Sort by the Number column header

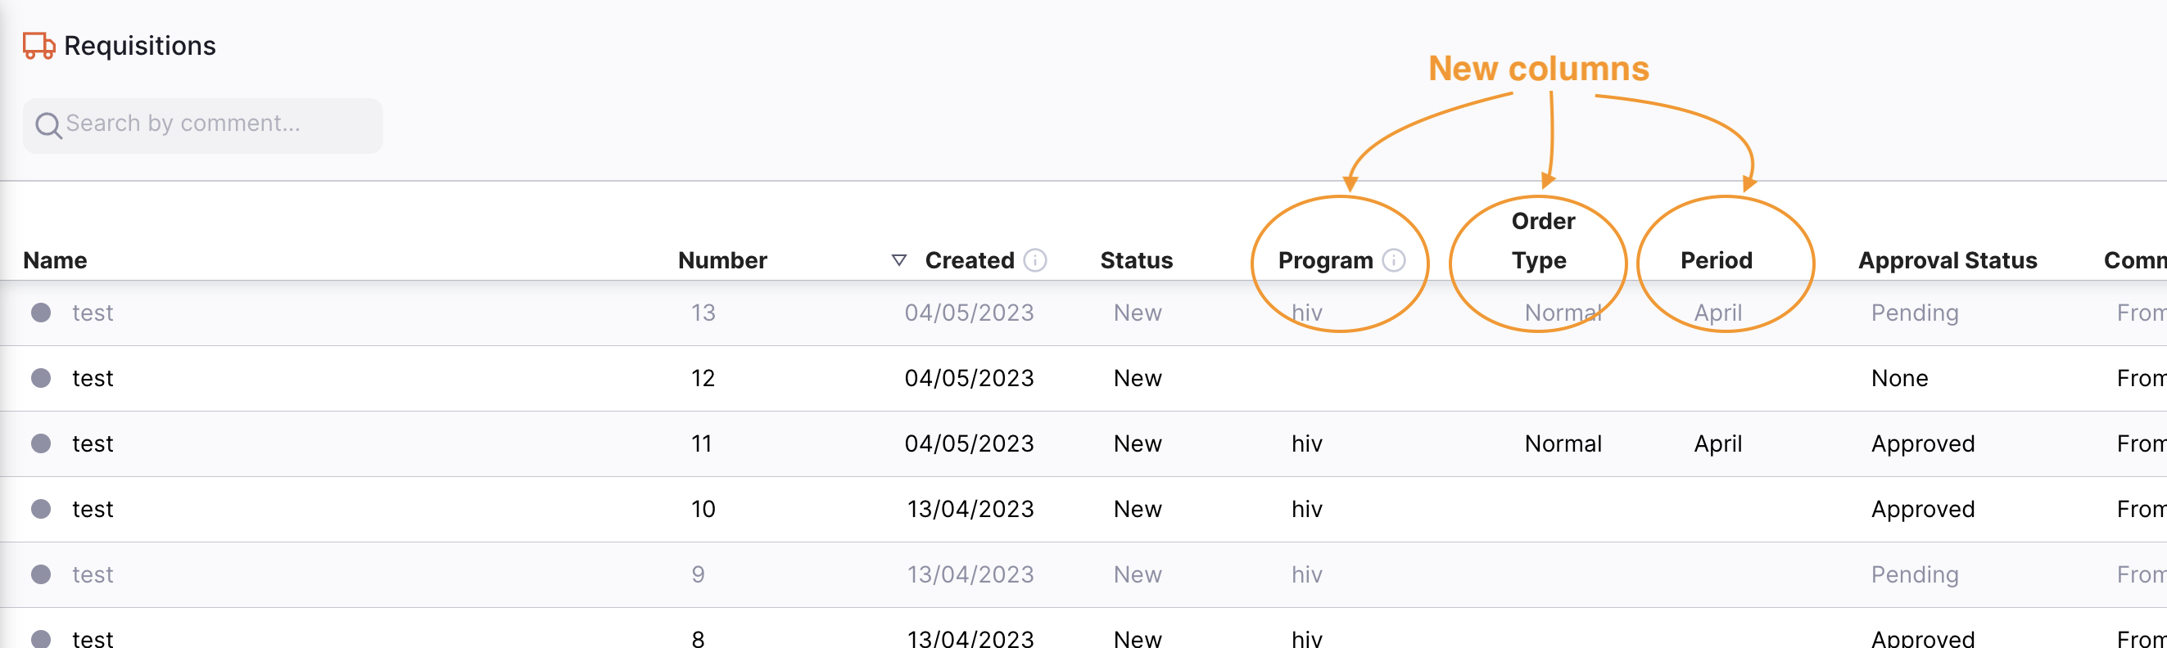(x=722, y=260)
